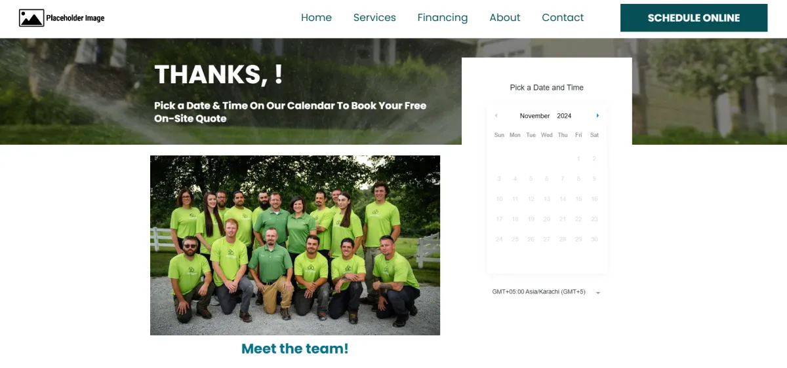Select November 15 on the calendar

(578, 199)
